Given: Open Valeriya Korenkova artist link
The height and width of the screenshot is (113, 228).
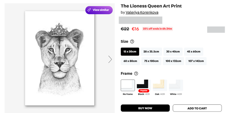Looking at the screenshot, I should point(142,12).
